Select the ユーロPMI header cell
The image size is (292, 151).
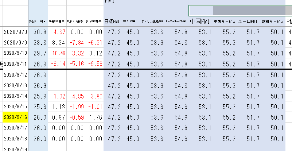coord(248,22)
